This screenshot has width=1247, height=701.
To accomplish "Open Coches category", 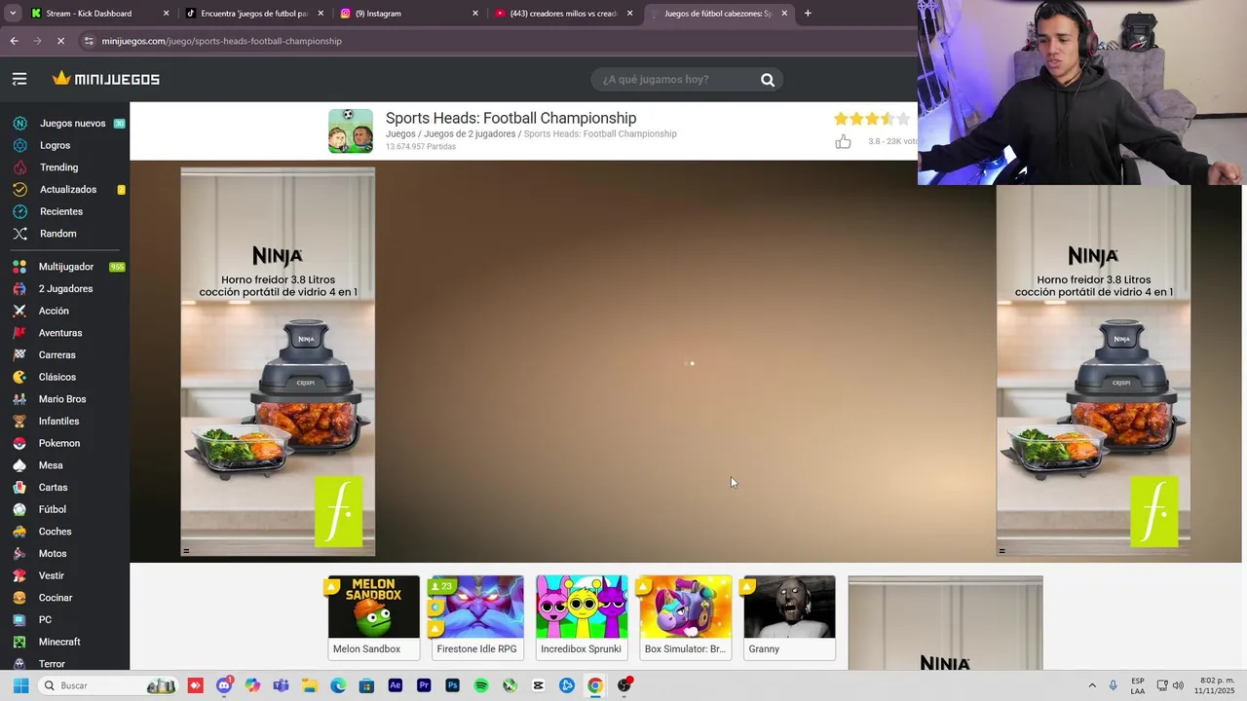I will (55, 532).
